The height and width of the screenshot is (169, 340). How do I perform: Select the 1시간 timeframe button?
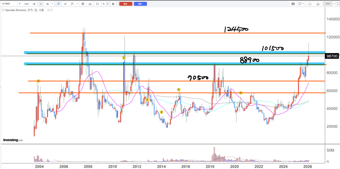click(x=27, y=4)
